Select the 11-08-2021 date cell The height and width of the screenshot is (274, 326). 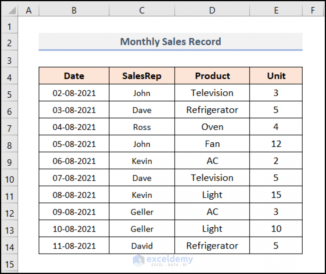click(74, 246)
